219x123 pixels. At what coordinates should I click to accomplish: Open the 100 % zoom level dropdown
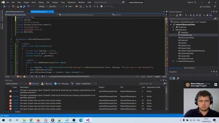(9, 77)
